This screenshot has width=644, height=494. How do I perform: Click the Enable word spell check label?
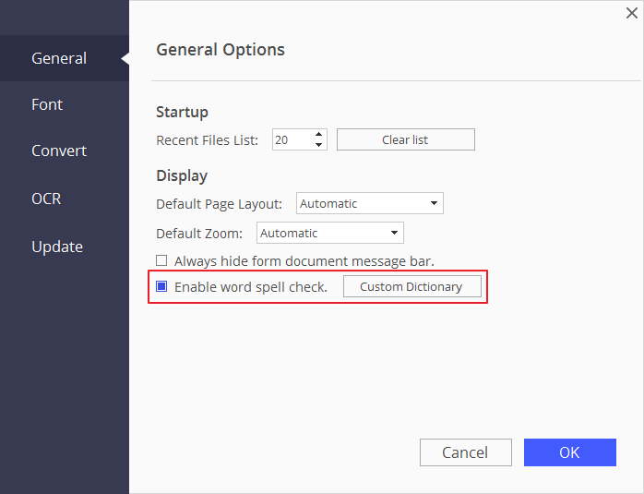[251, 286]
